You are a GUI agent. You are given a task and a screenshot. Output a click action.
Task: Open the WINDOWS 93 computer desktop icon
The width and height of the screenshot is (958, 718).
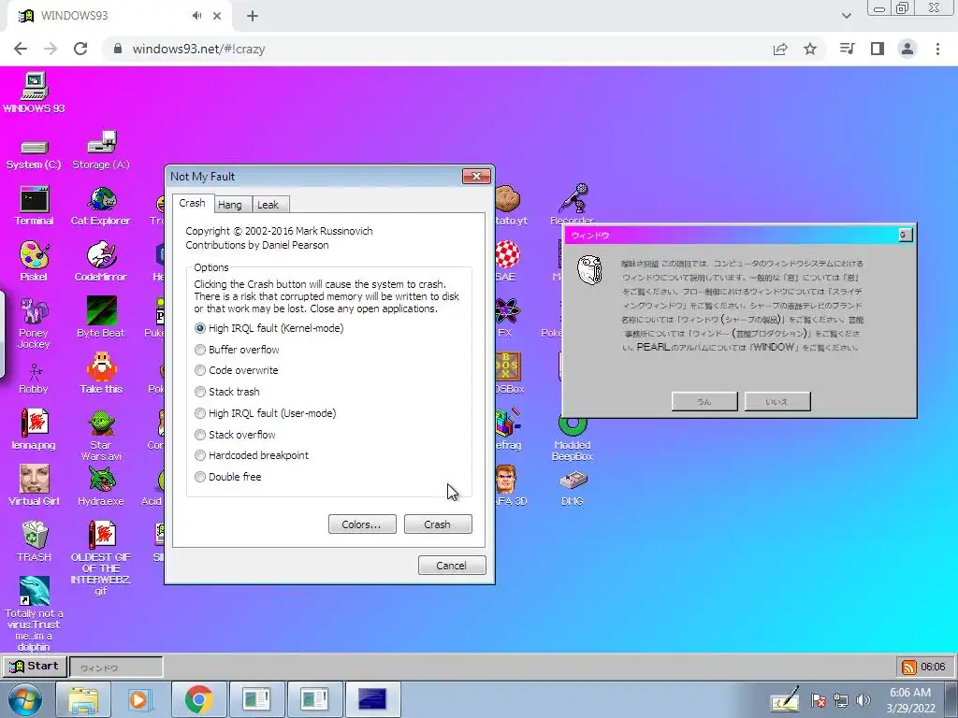(35, 93)
